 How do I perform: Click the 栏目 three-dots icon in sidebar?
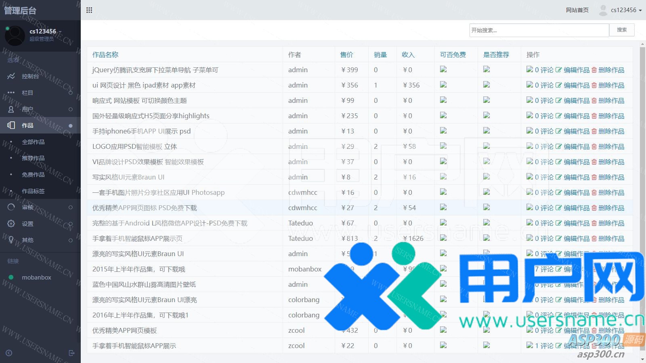(x=11, y=92)
